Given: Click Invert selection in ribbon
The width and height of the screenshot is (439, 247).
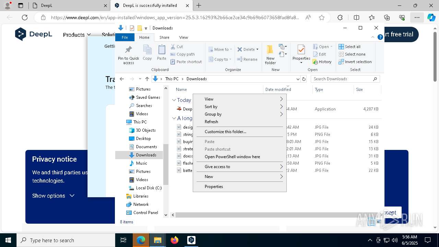Looking at the screenshot, I should [355, 62].
